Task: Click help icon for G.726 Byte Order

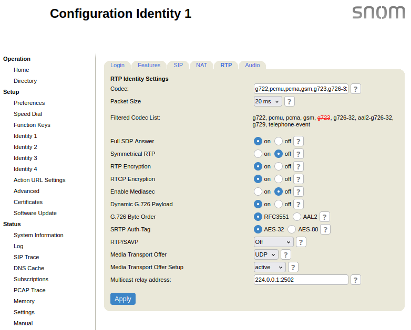Action: click(325, 217)
